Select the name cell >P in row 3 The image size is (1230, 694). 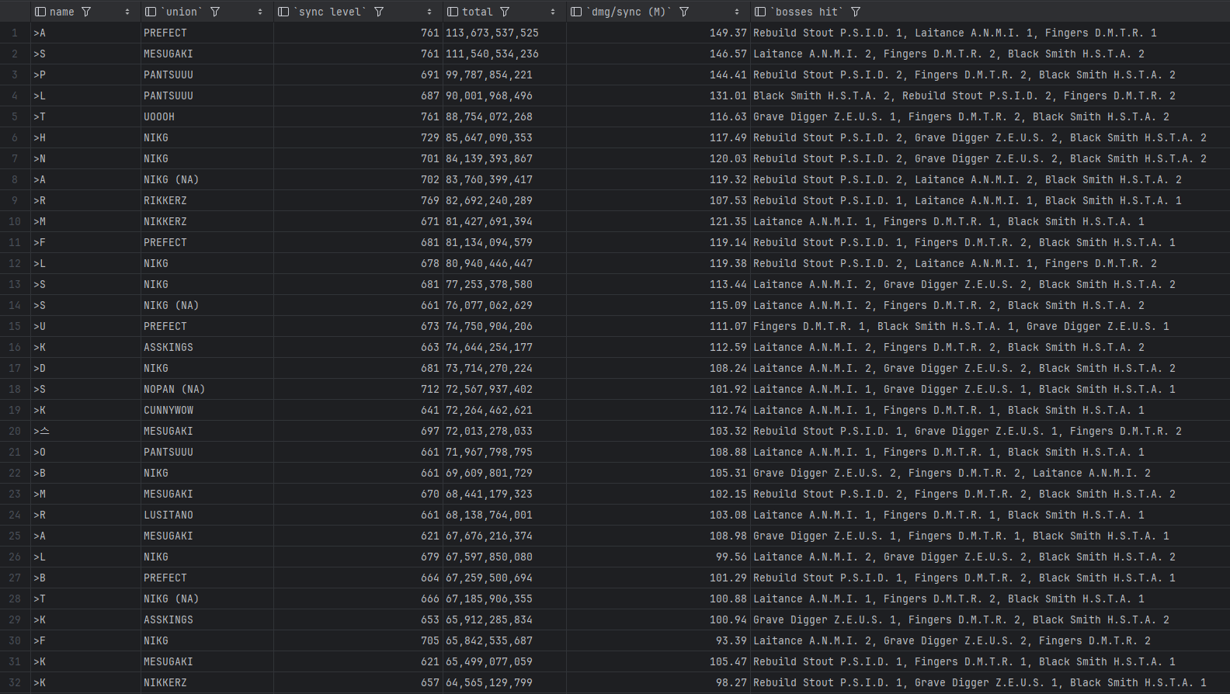pos(85,75)
